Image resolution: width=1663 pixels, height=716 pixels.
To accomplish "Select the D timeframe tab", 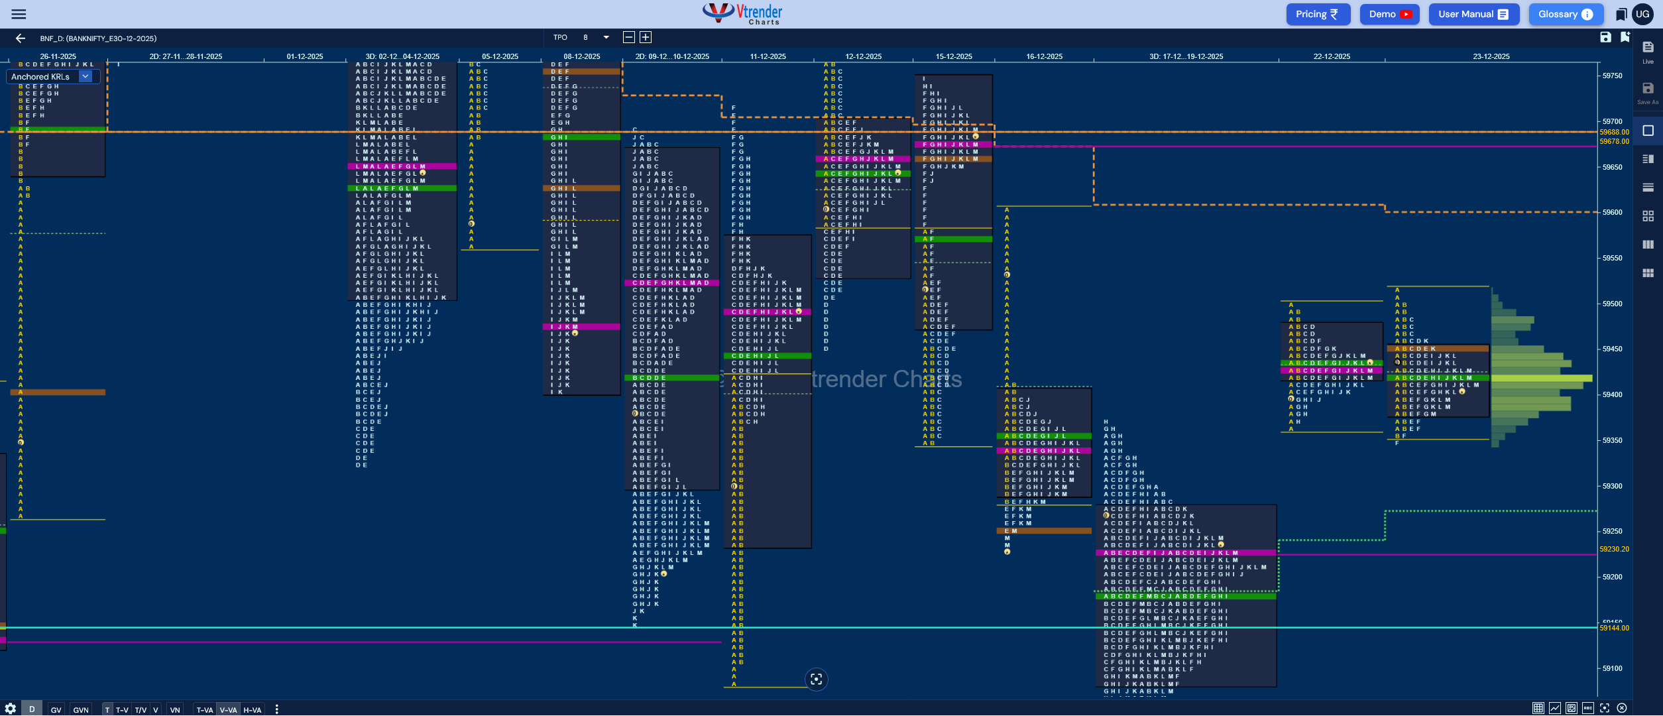I will click(x=32, y=709).
